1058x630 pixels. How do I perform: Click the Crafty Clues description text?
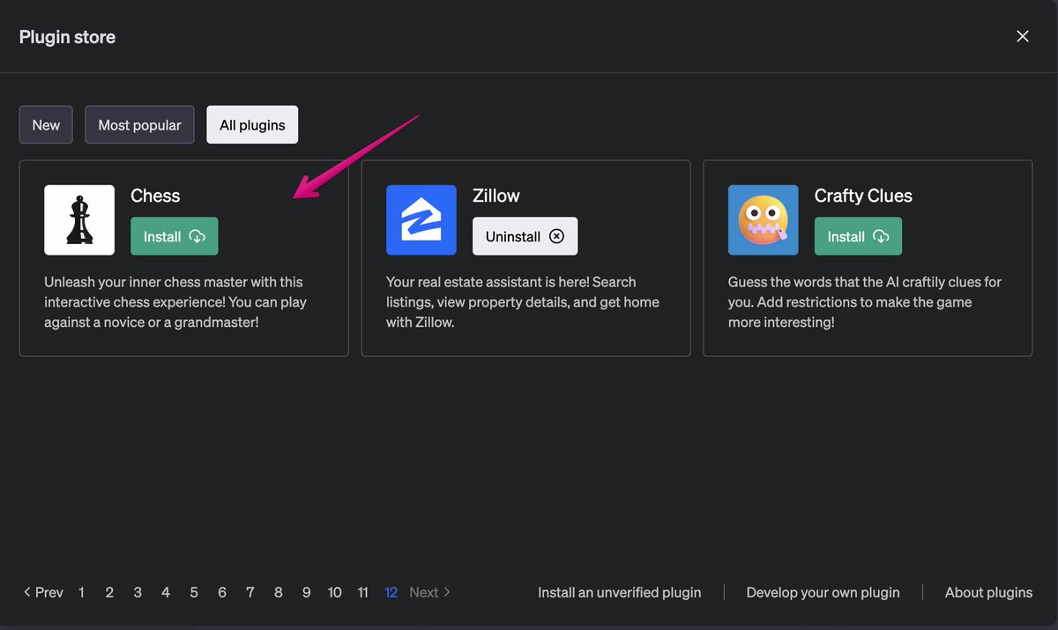coord(865,302)
